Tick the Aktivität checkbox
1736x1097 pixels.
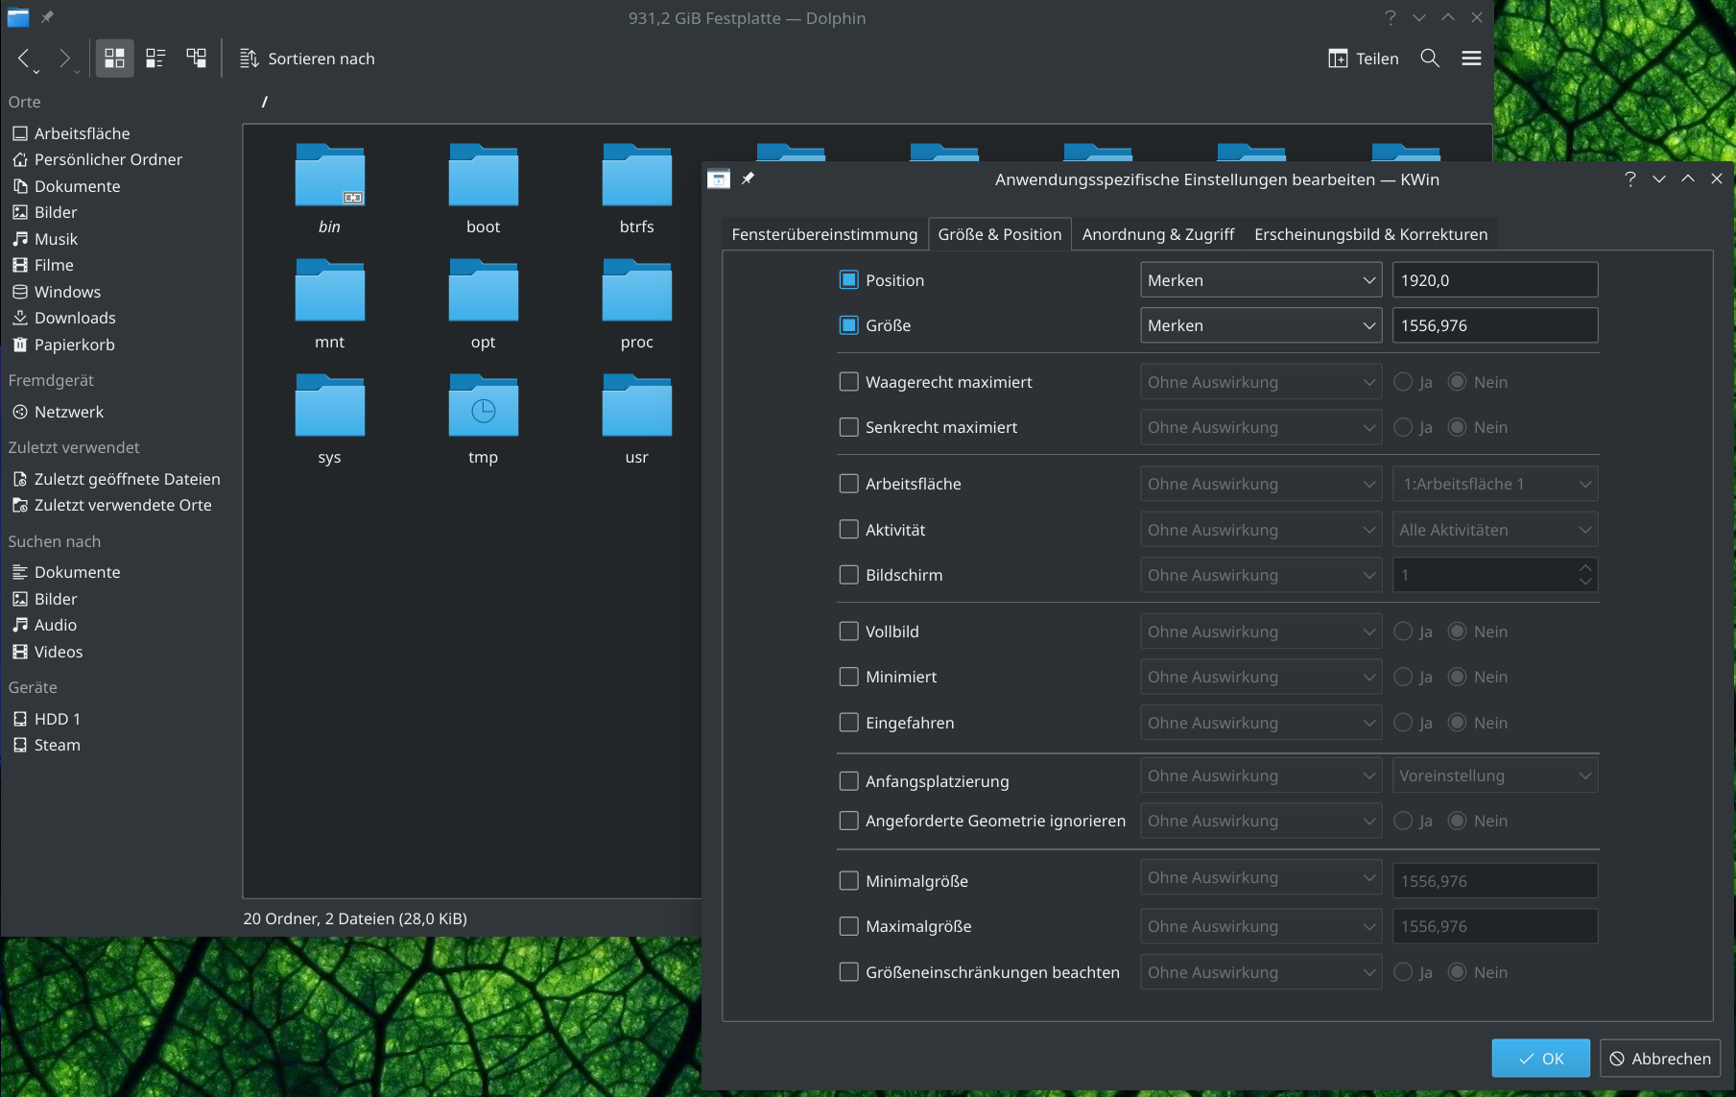pyautogui.click(x=848, y=530)
